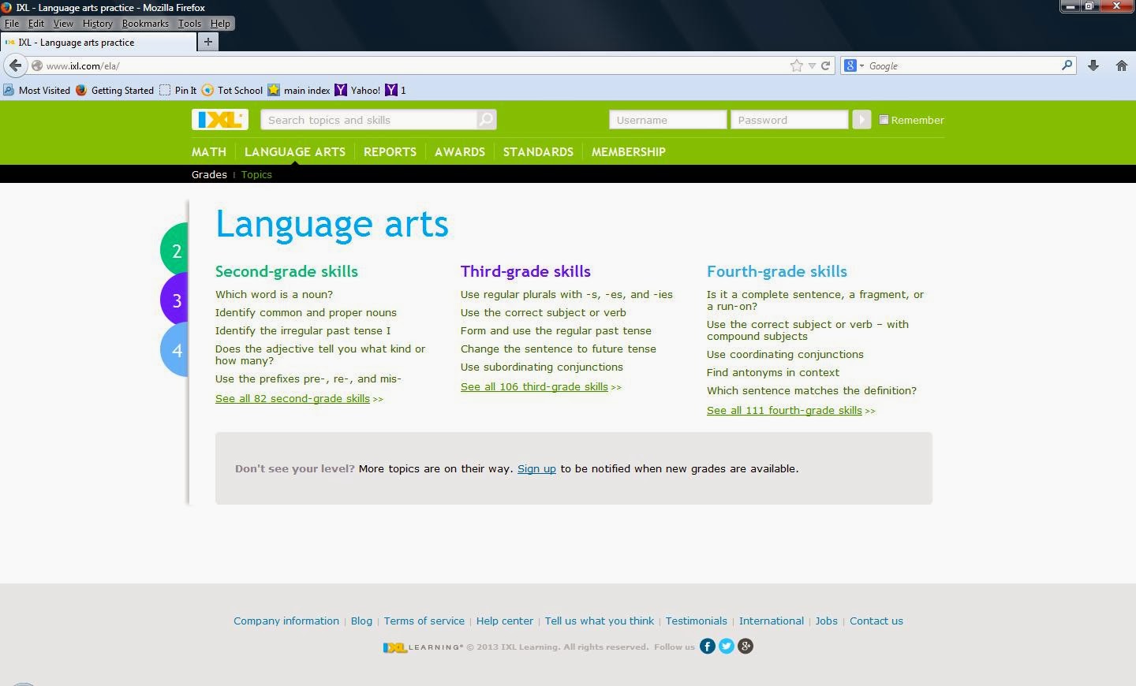Bookmark this page with star icon
This screenshot has width=1136, height=686.
(797, 66)
